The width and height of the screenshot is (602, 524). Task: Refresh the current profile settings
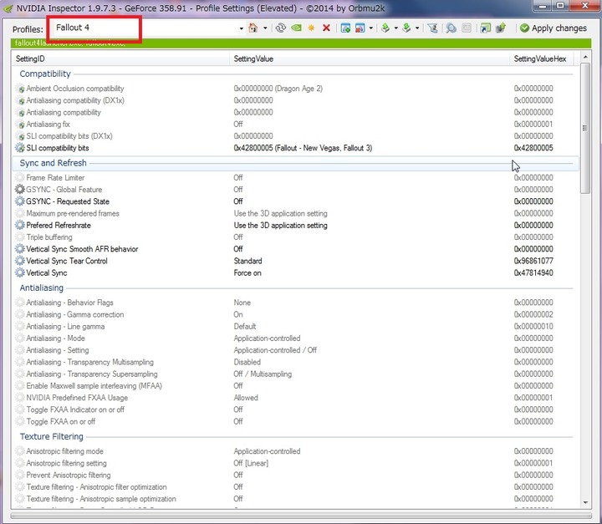(281, 28)
